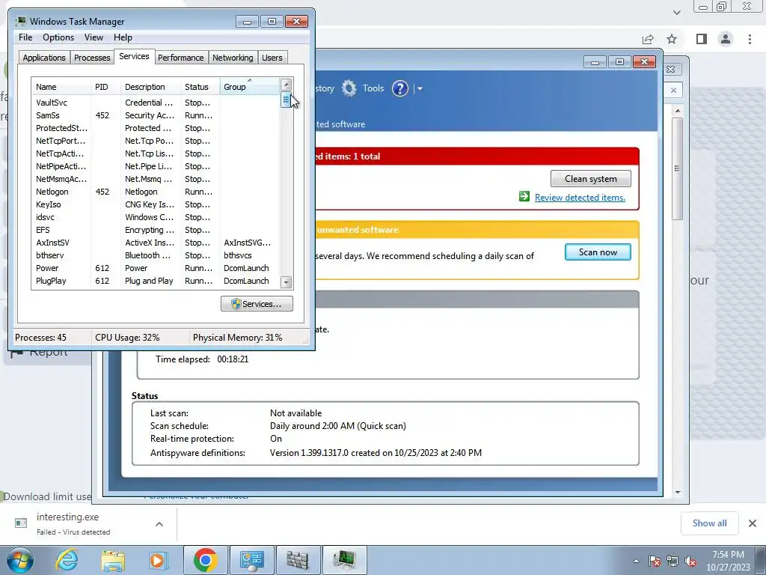Screen dimensions: 766x575
Task: Launch Internet Explorer from taskbar
Action: coord(67,560)
